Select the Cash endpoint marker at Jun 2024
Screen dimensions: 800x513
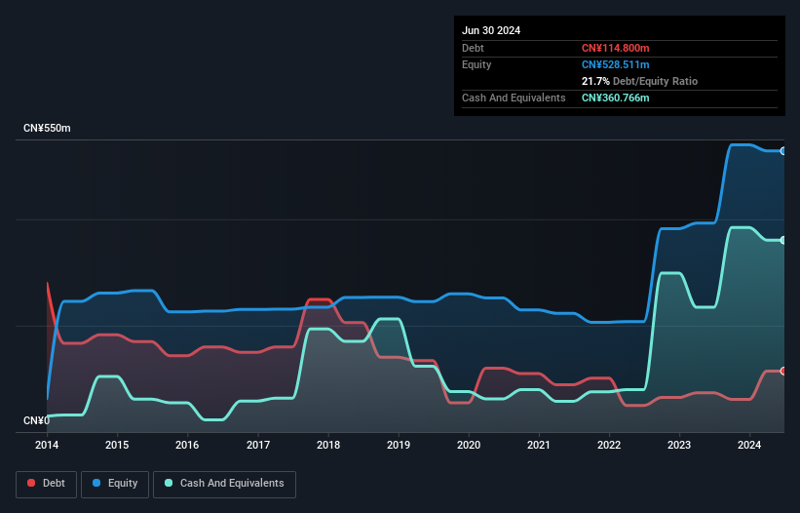pos(783,240)
